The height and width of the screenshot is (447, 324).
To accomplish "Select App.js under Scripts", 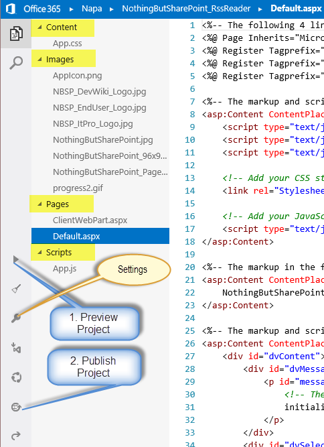I will [65, 269].
